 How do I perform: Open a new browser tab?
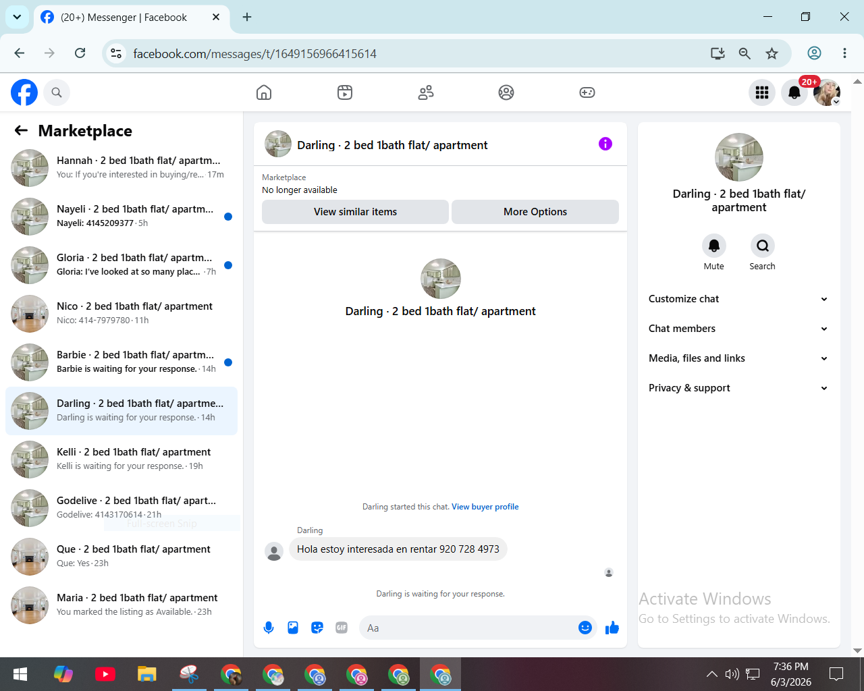pyautogui.click(x=247, y=17)
